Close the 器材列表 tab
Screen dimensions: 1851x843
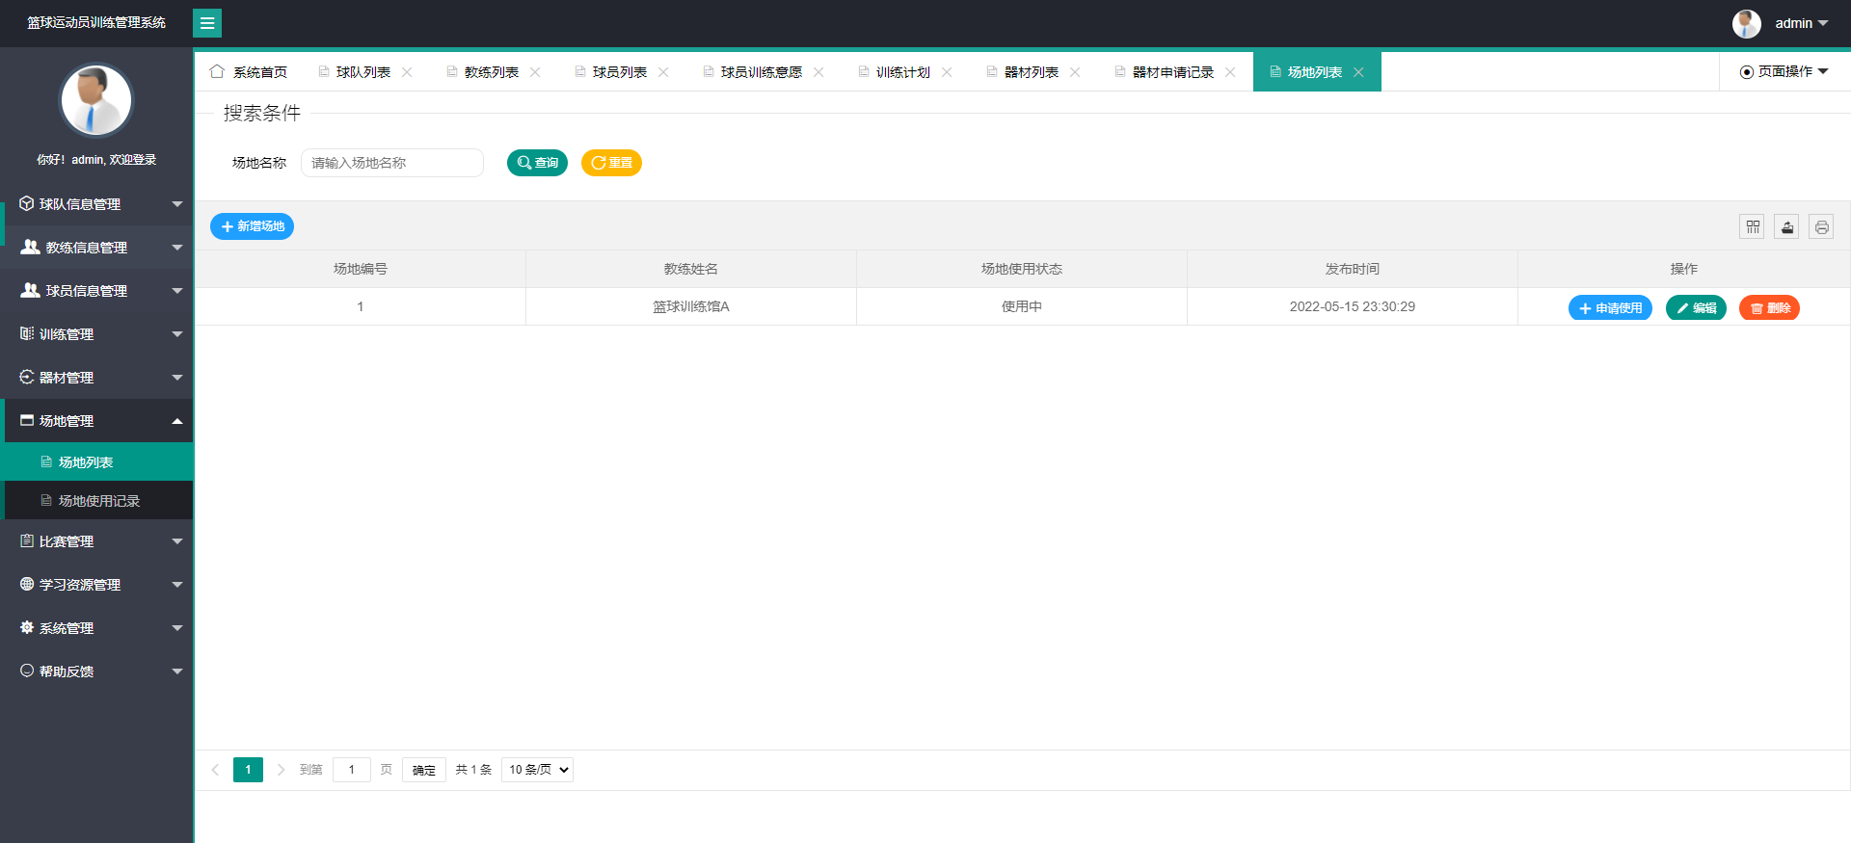[x=1075, y=72]
